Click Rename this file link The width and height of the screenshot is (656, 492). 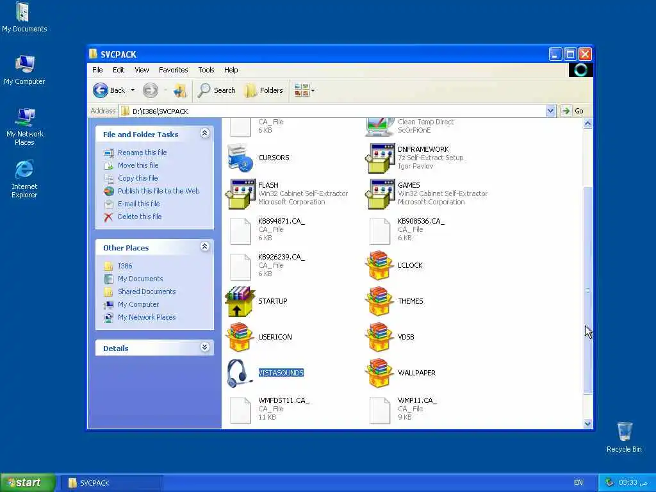click(x=142, y=152)
